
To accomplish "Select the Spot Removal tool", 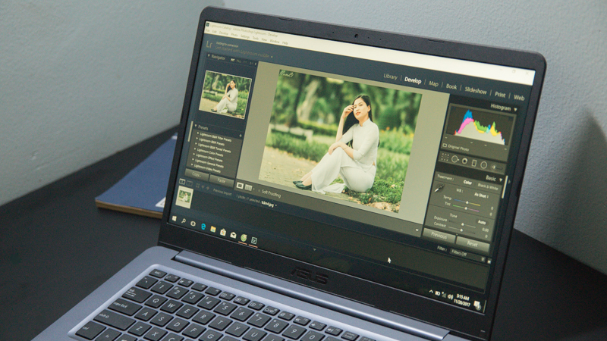I will point(454,159).
